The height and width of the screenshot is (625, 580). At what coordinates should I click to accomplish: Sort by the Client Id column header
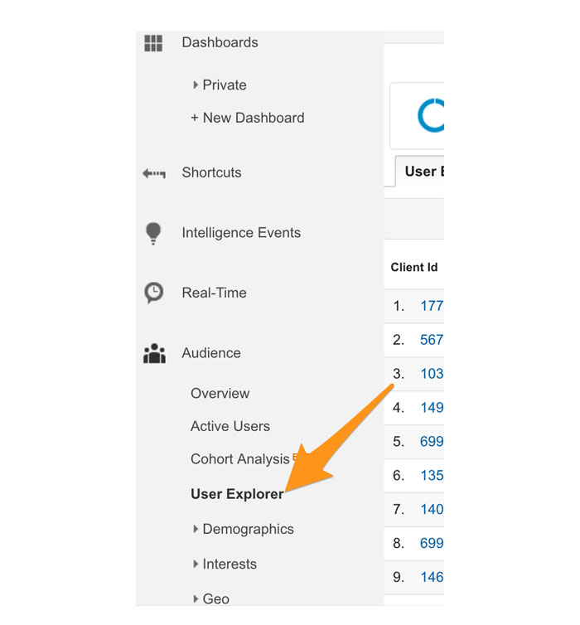pyautogui.click(x=414, y=267)
